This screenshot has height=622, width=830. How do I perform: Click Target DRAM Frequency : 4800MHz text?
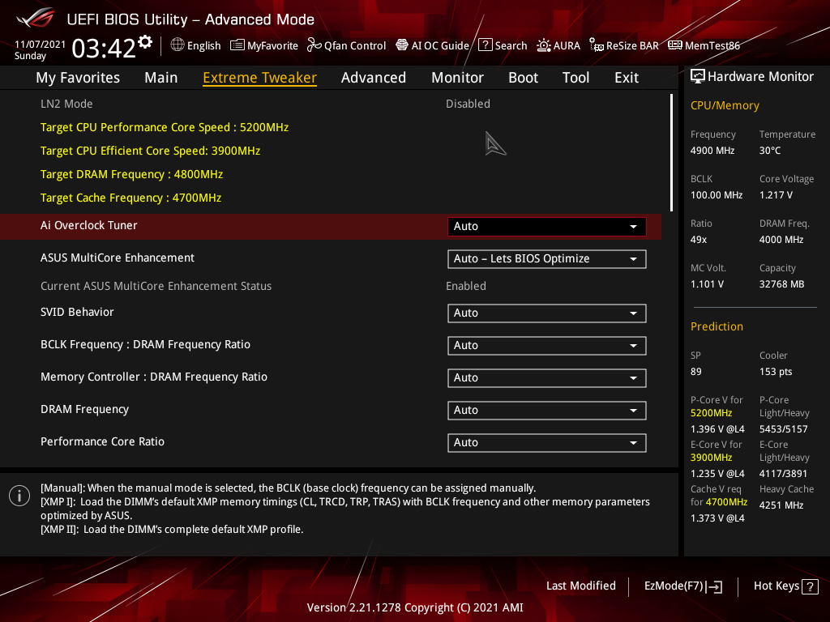[132, 175]
